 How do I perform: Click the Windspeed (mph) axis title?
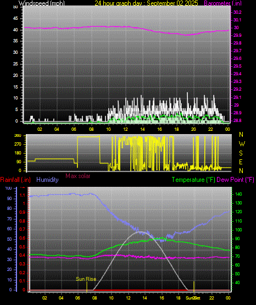click(x=41, y=3)
